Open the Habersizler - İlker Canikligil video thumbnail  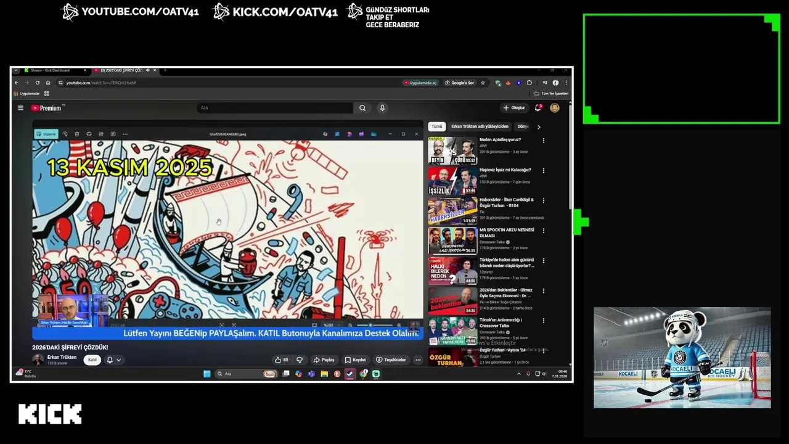click(x=453, y=211)
